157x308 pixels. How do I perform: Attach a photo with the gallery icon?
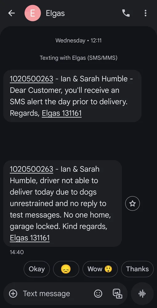[117, 294]
